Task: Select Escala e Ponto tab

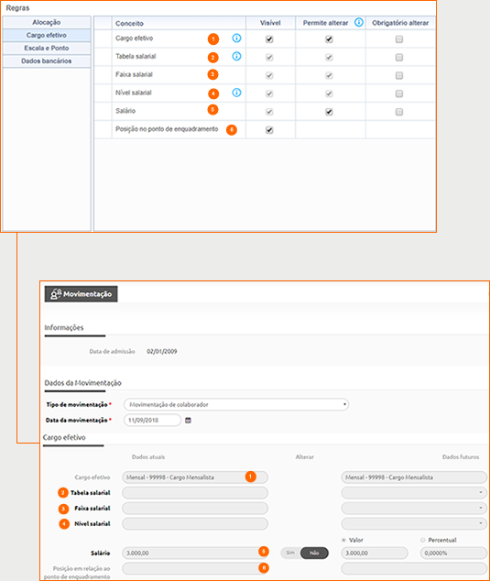Action: coord(47,49)
